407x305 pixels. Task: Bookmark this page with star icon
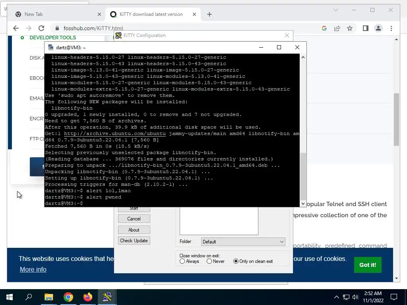tap(350, 28)
